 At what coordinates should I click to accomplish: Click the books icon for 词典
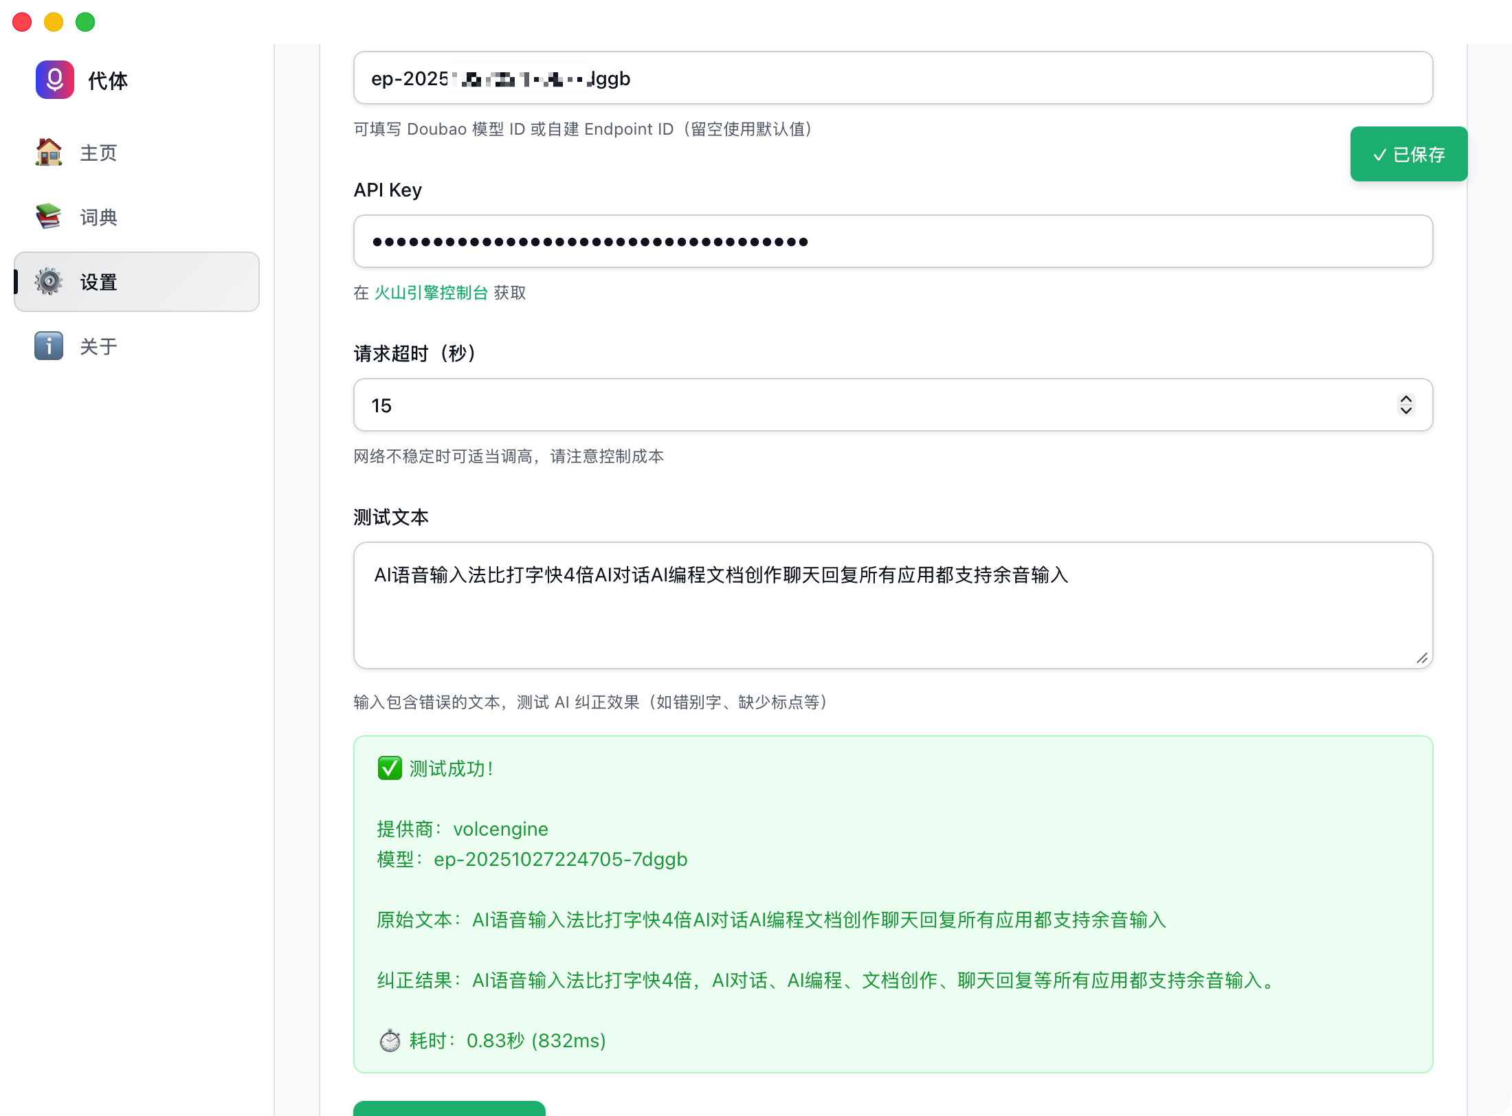[x=49, y=217]
